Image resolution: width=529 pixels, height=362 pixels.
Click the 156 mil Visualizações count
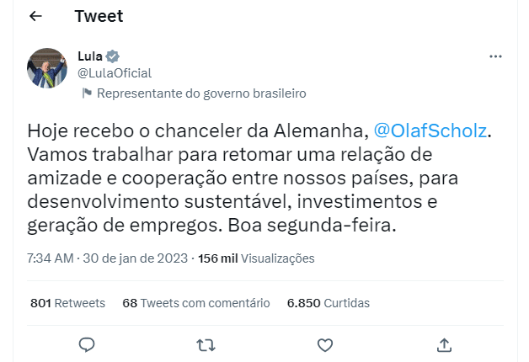256,258
